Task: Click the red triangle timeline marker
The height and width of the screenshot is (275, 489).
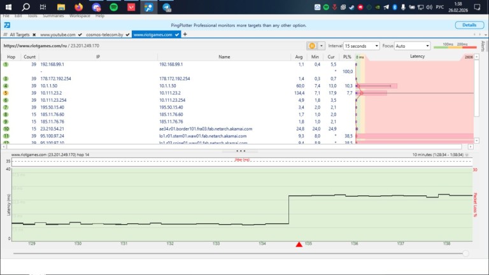Action: pyautogui.click(x=299, y=244)
